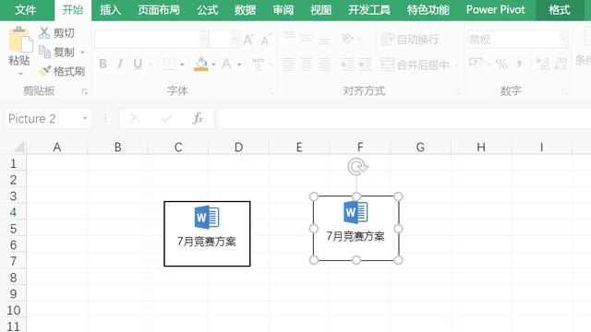This screenshot has width=591, height=332.
Task: Toggle Italic formatting
Action: [x=120, y=64]
